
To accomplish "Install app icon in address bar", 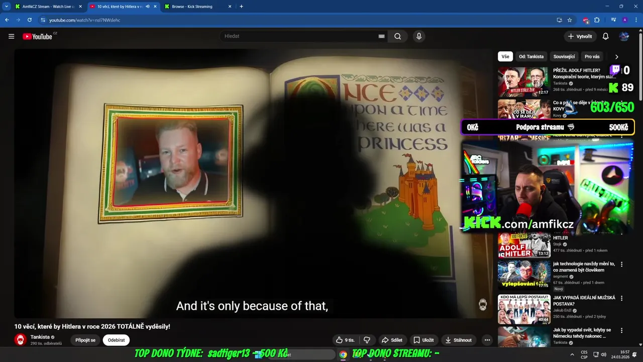I will point(559,20).
